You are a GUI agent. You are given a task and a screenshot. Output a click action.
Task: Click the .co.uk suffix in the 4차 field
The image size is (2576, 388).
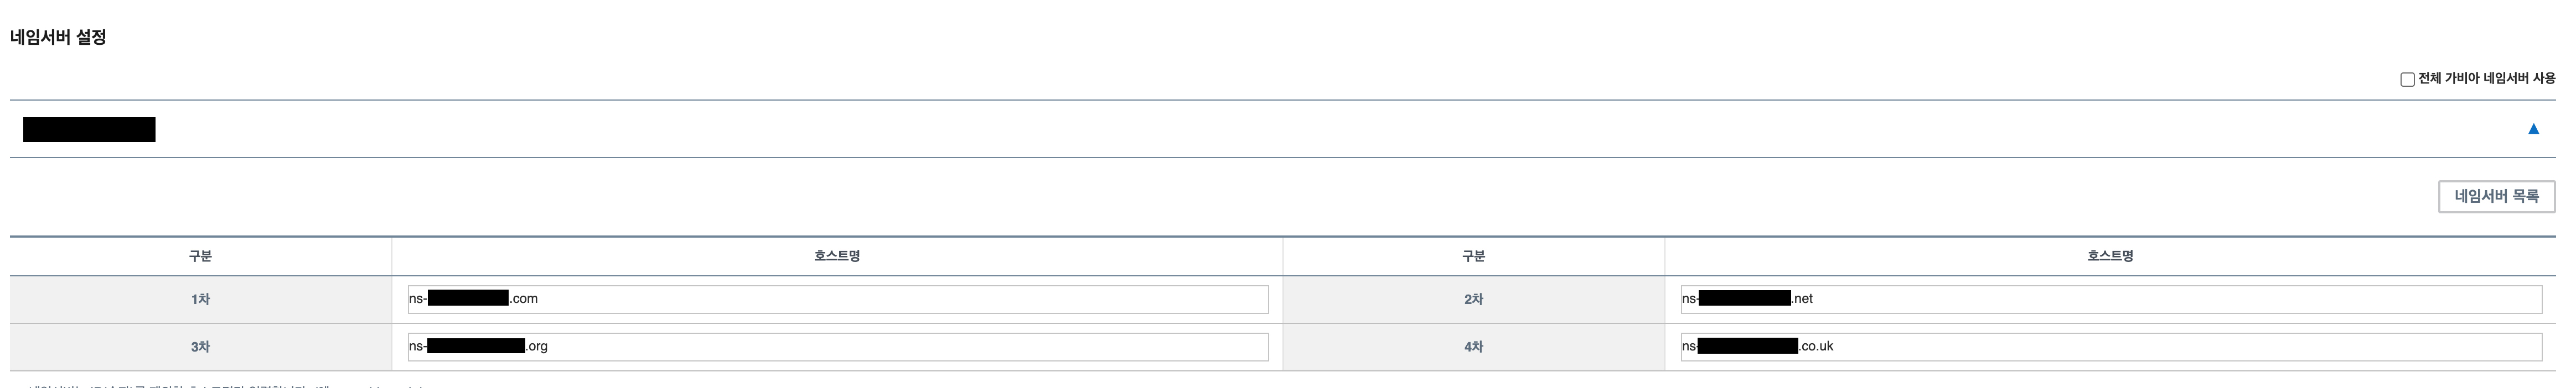(1817, 347)
